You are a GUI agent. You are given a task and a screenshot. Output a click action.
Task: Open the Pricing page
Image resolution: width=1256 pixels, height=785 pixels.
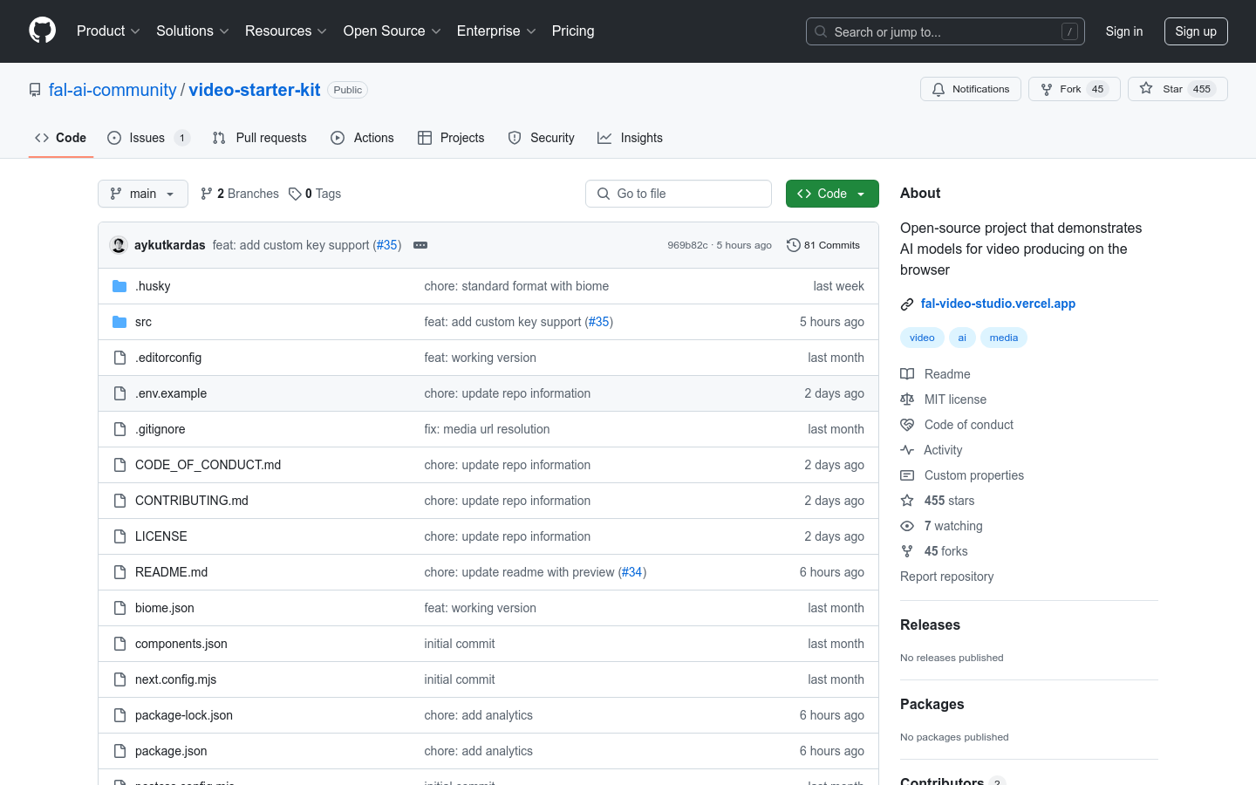573,31
